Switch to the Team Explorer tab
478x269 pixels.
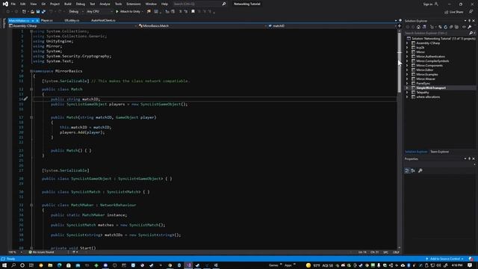point(440,152)
